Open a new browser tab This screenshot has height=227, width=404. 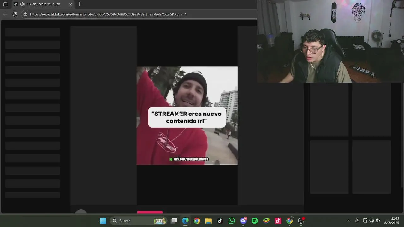pyautogui.click(x=79, y=4)
